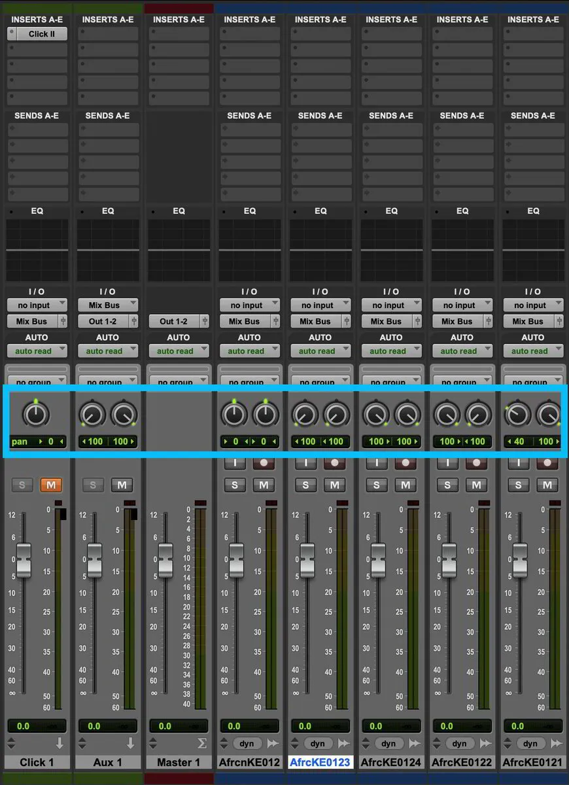Click the fader-flip arrows icon on AfrcKE0121

pos(555,743)
